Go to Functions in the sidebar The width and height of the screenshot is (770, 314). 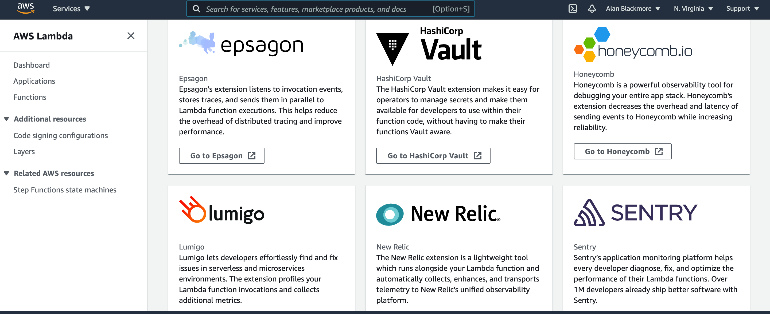coord(30,97)
